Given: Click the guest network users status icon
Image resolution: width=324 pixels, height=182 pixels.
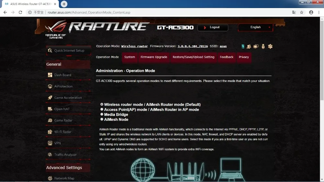Looking at the screenshot, I should click(249, 46).
